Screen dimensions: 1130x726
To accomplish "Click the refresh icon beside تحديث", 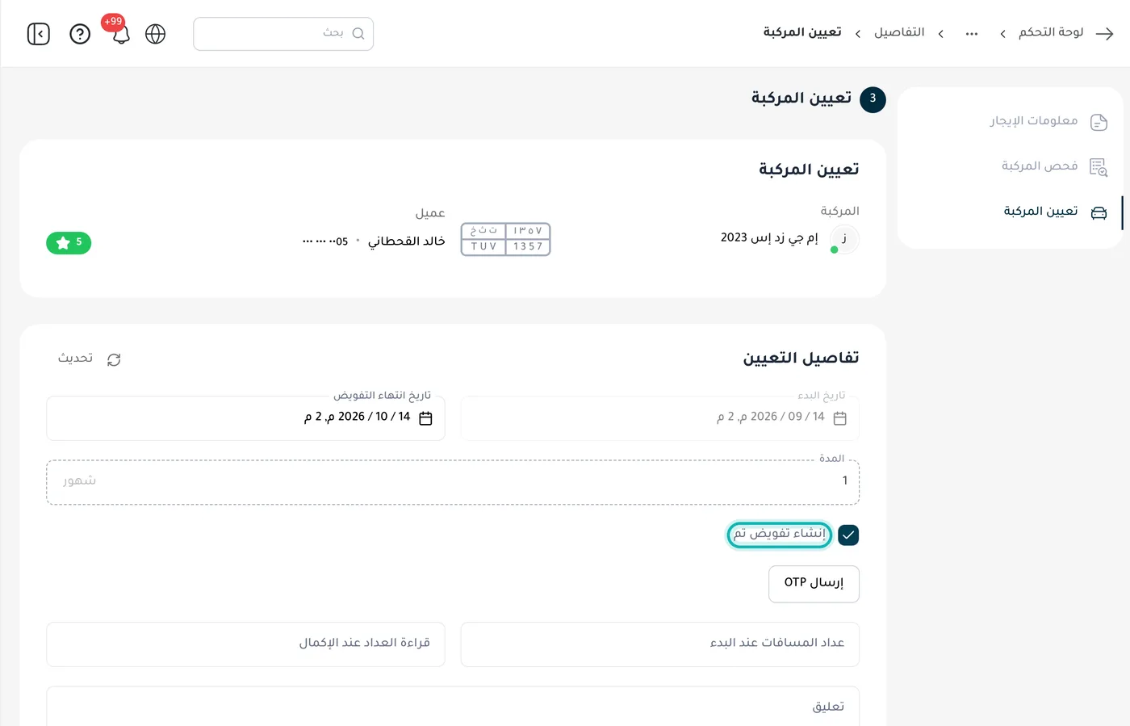I will pos(114,359).
